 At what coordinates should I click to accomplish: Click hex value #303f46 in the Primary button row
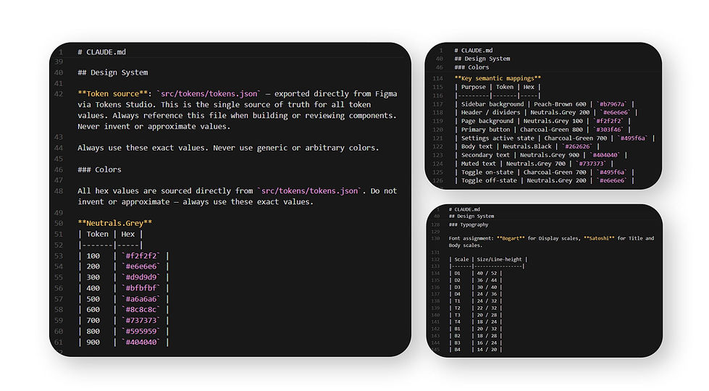608,130
